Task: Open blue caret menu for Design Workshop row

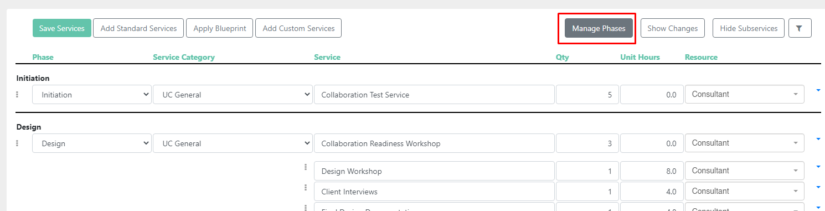Action: point(818,166)
